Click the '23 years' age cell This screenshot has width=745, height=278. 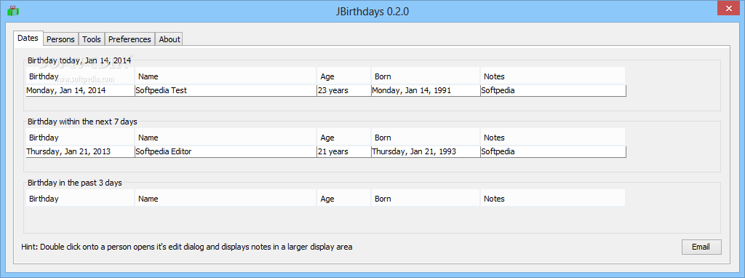pyautogui.click(x=344, y=90)
